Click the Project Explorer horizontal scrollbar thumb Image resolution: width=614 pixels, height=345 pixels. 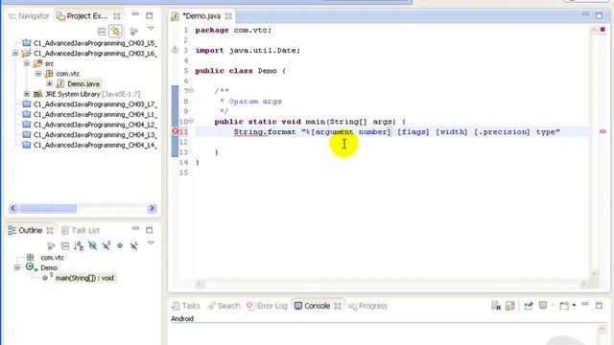click(x=48, y=208)
